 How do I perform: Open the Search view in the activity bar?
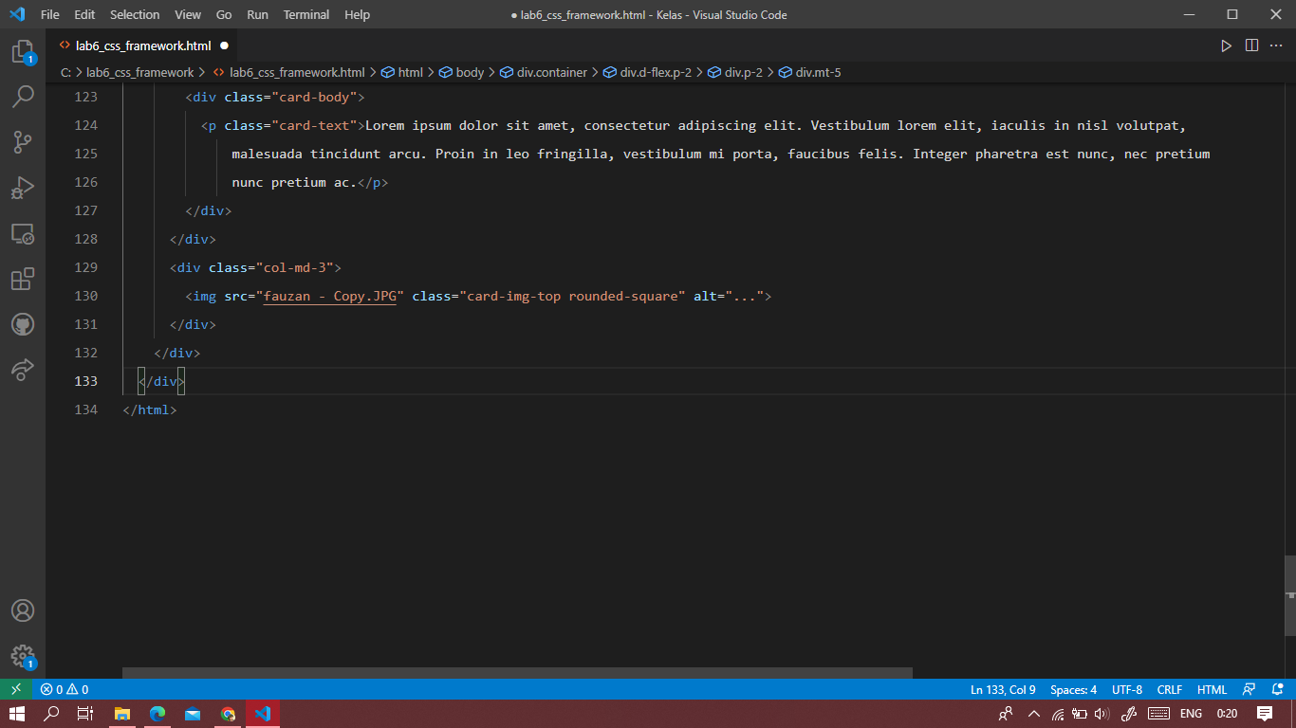23,97
